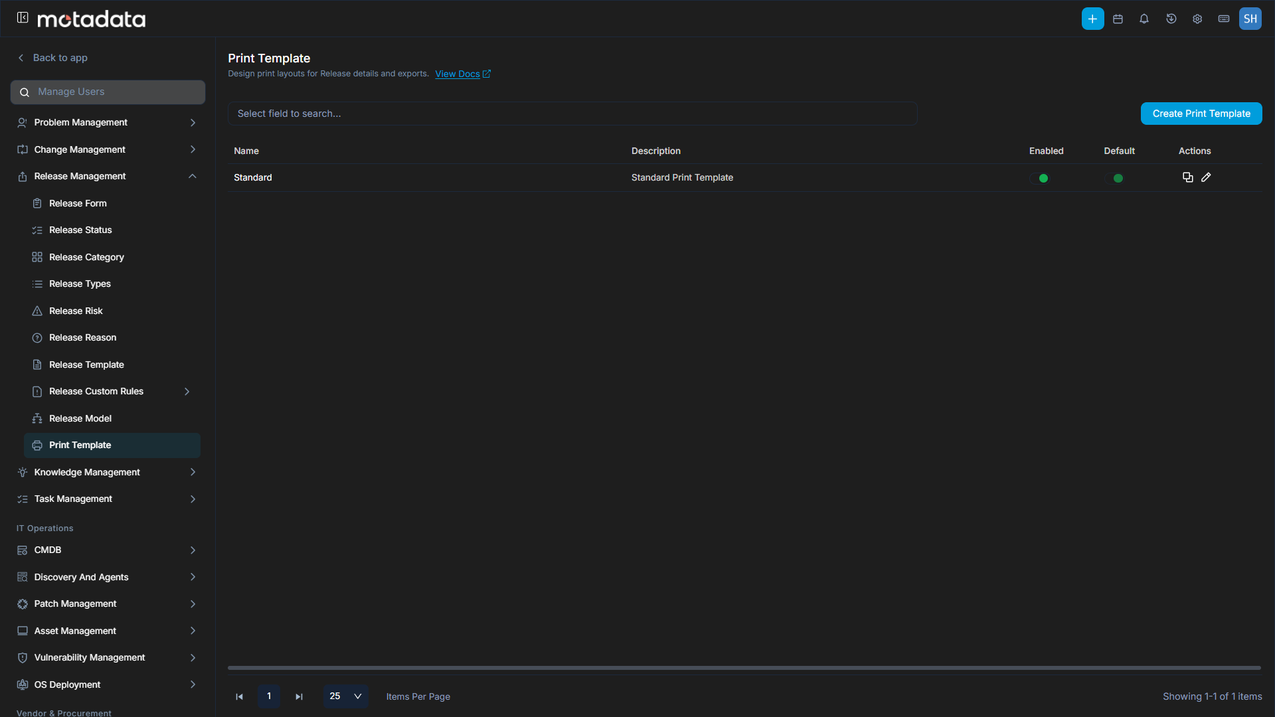Click page number 1 button

[x=269, y=696]
